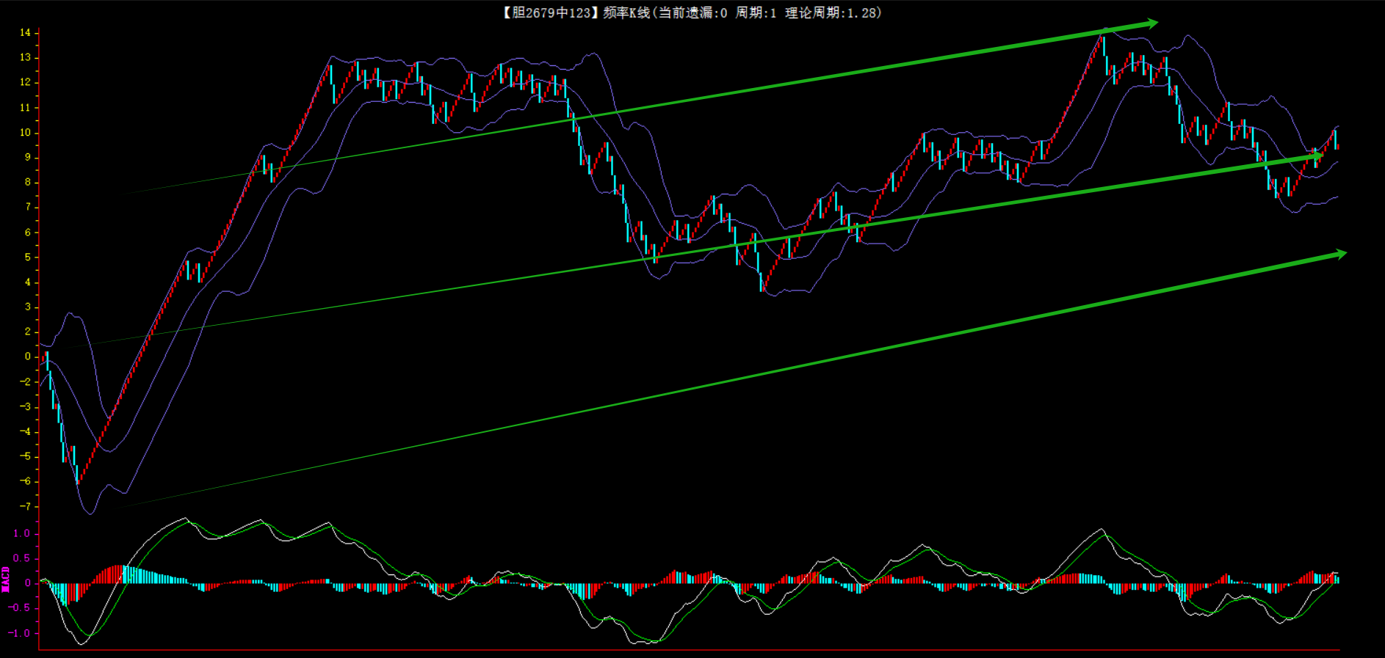Click the 0.5 label on MACD axis
The height and width of the screenshot is (658, 1385).
[22, 558]
